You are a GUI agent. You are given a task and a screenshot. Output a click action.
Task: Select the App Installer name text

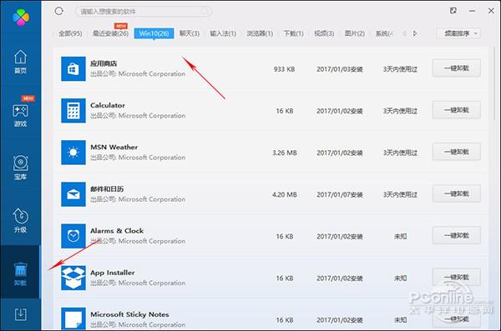(x=113, y=273)
